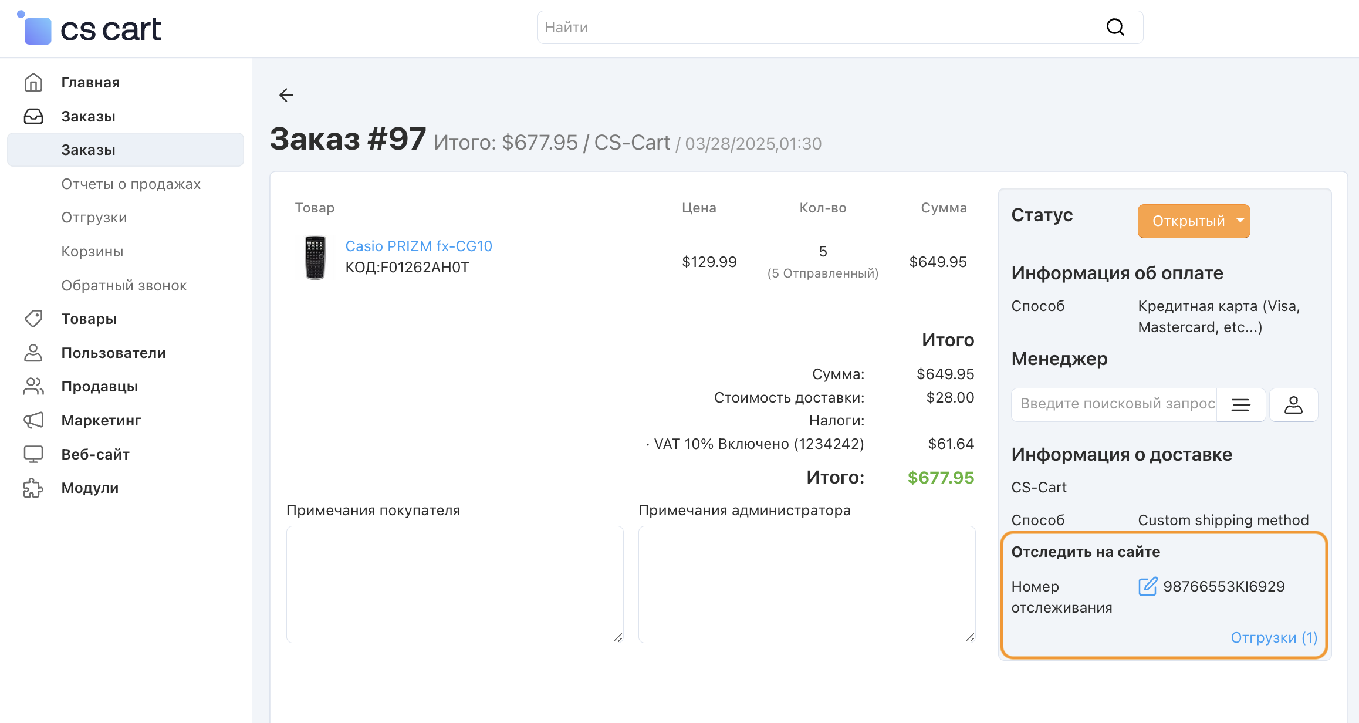Image resolution: width=1359 pixels, height=723 pixels.
Task: Click the manager list icon
Action: coord(1240,404)
